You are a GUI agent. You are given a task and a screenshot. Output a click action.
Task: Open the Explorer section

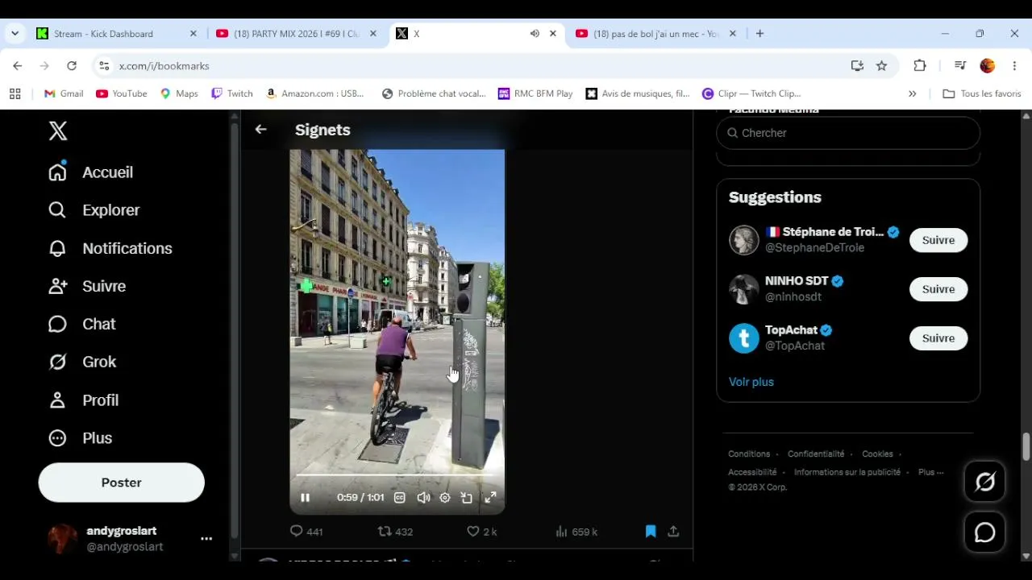pos(94,210)
